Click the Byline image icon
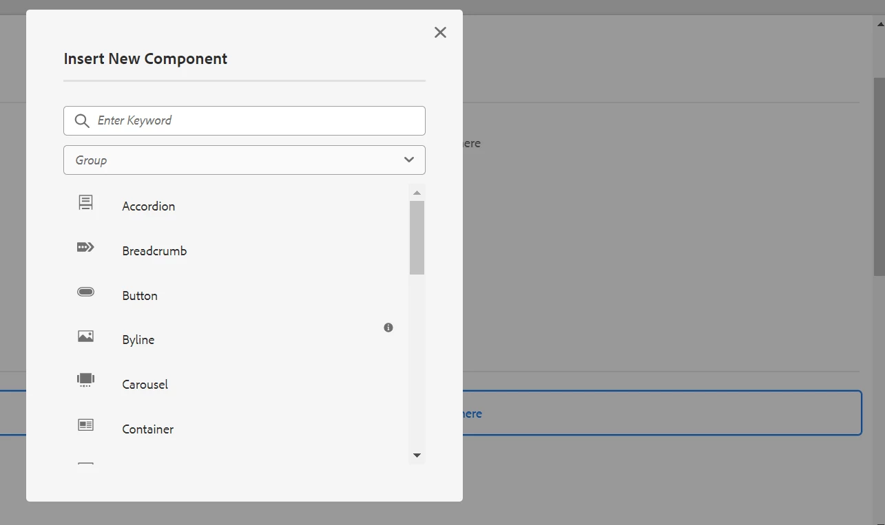885x525 pixels. 85,336
